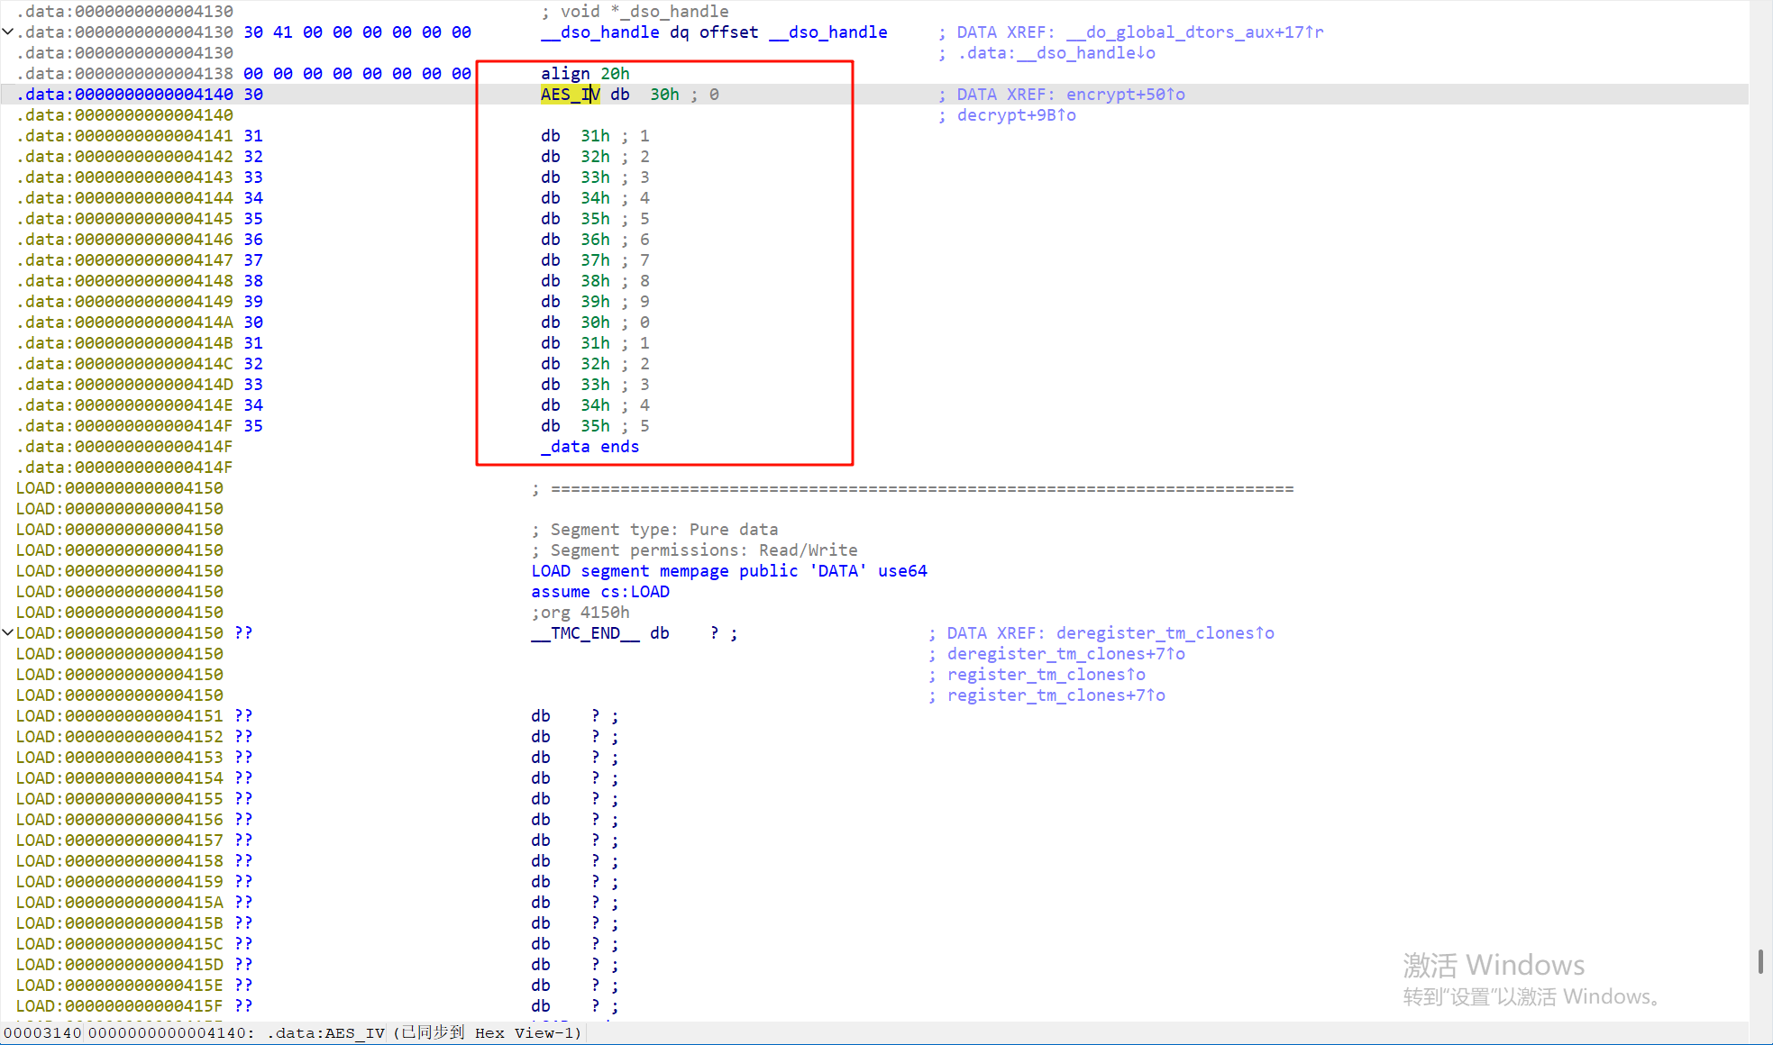Viewport: 1773px width, 1045px height.
Task: Select the align 20h directive
Action: [x=585, y=74]
